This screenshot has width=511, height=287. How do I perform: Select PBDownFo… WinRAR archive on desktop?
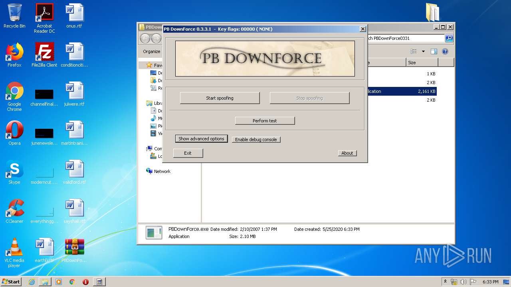tap(74, 250)
